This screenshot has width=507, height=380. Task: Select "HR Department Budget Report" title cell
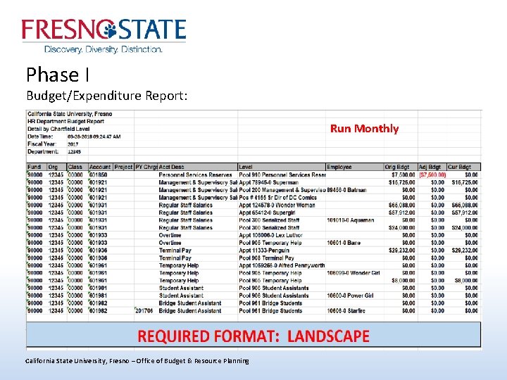coord(66,122)
